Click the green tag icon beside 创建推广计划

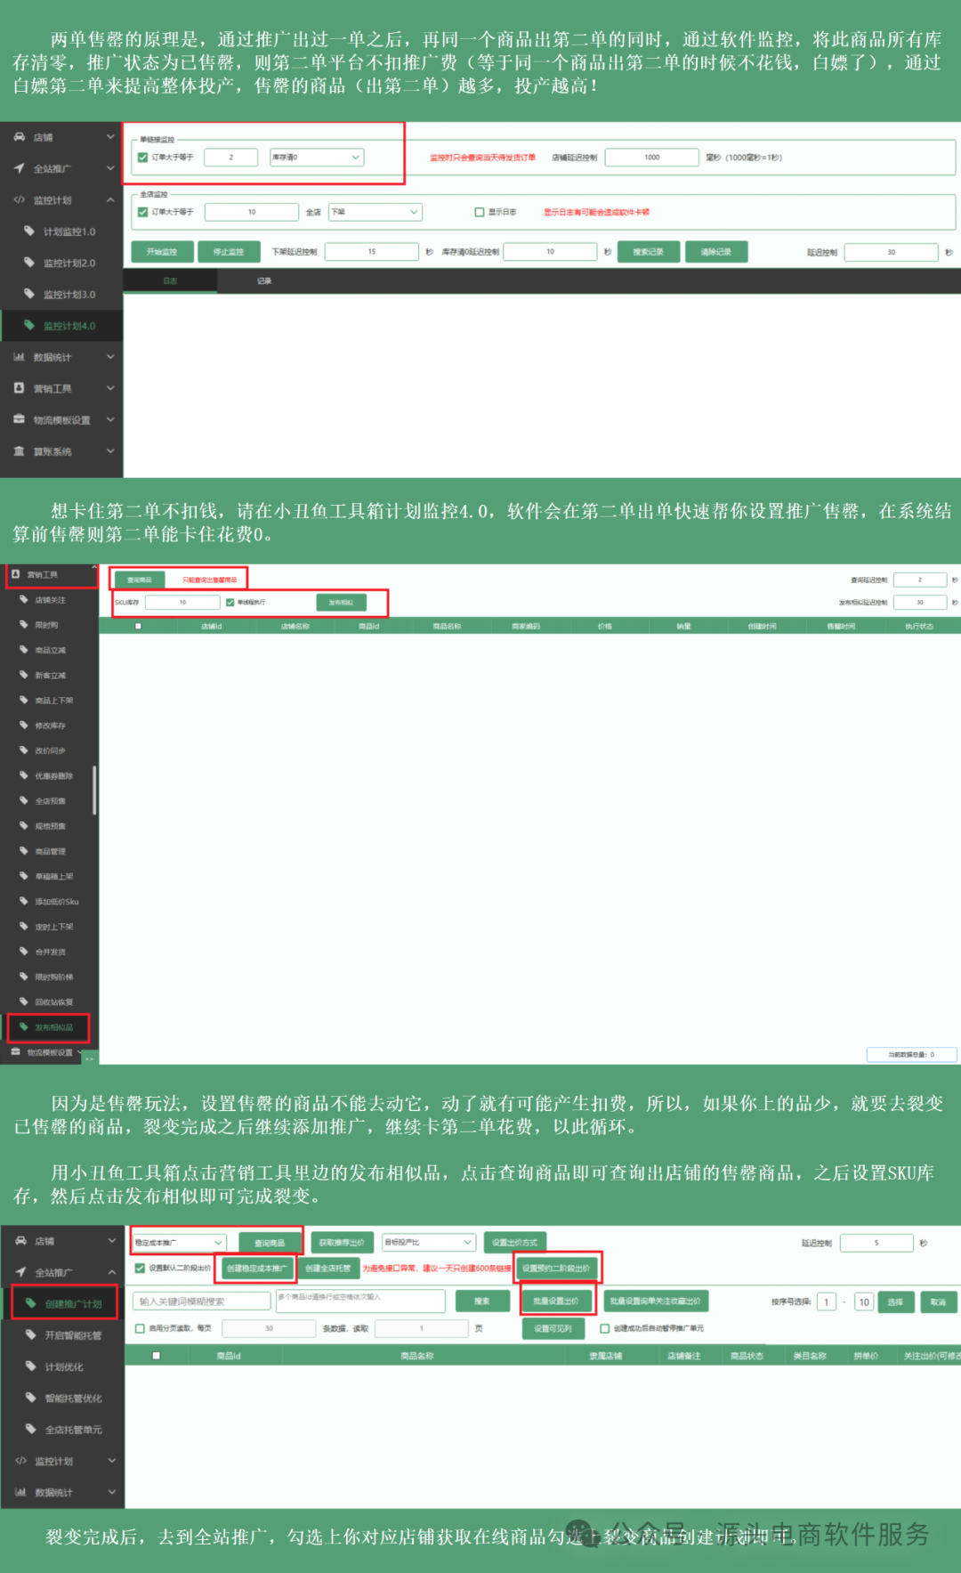pos(30,1303)
